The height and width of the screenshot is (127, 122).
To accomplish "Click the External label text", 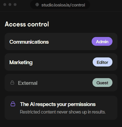I will coord(28,83).
